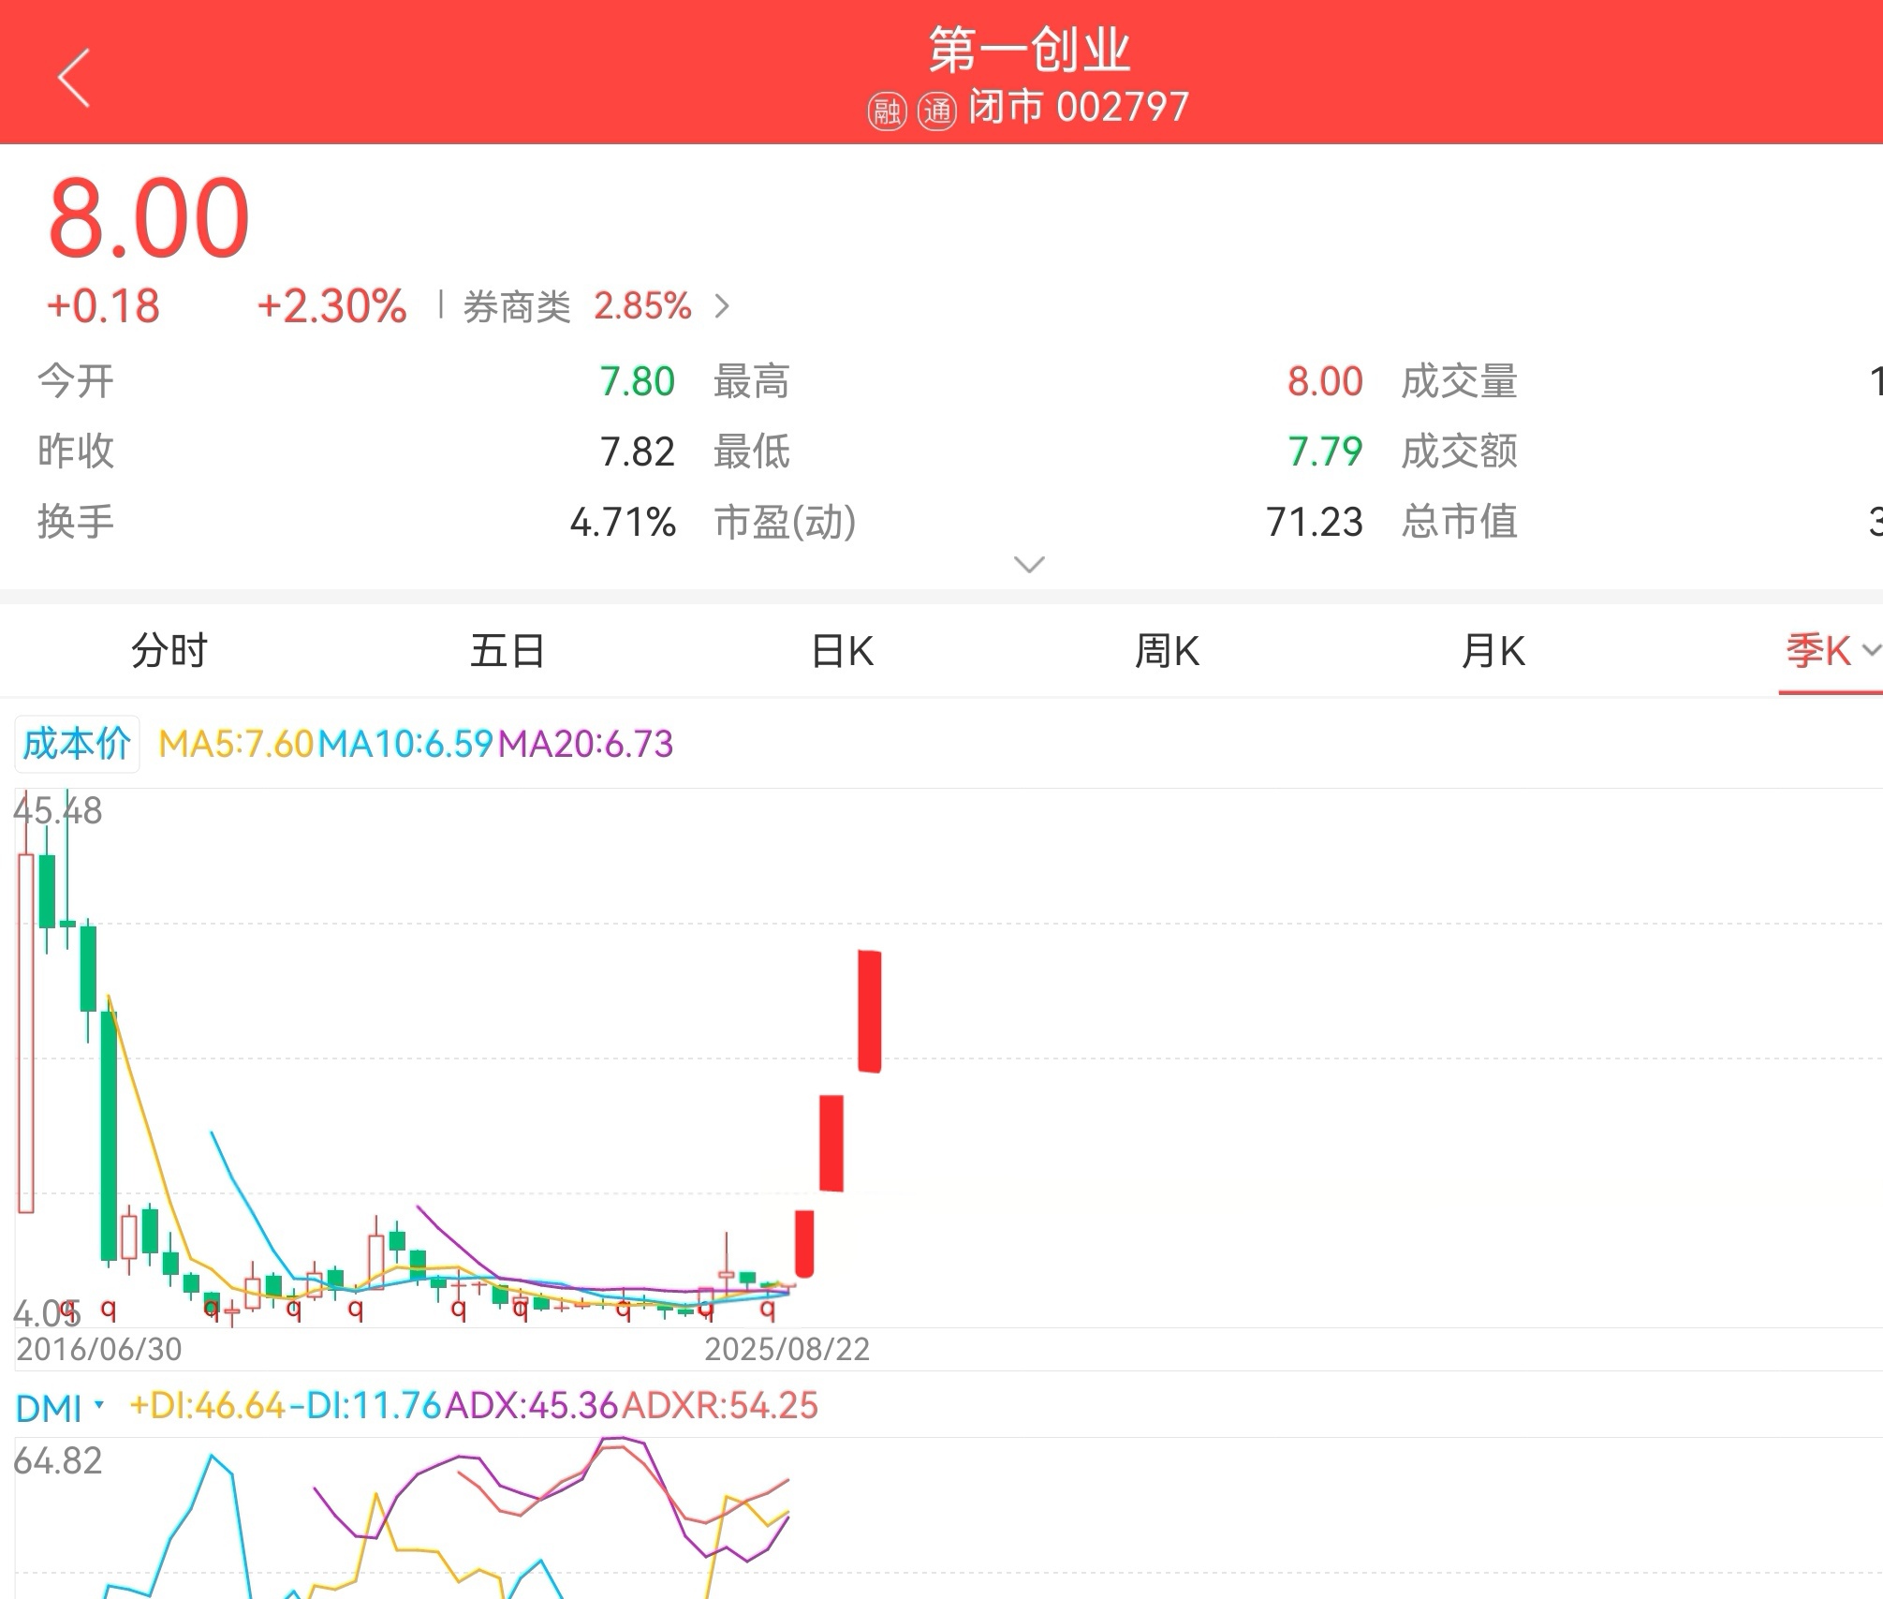The image size is (1883, 1599).
Task: Tap the 2016/06/30 date label
Action: pyautogui.click(x=99, y=1349)
